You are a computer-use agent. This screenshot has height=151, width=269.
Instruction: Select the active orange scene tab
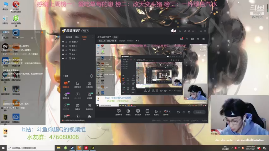coord(84,37)
